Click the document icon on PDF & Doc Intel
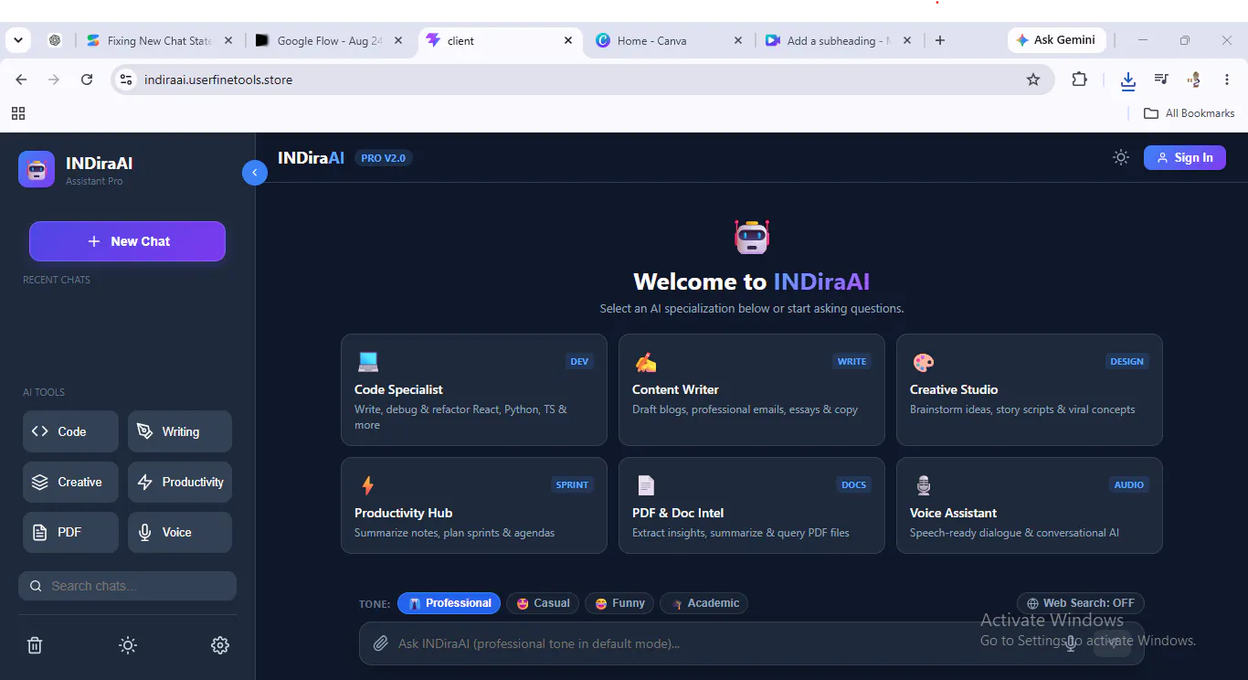This screenshot has width=1248, height=680. (646, 485)
